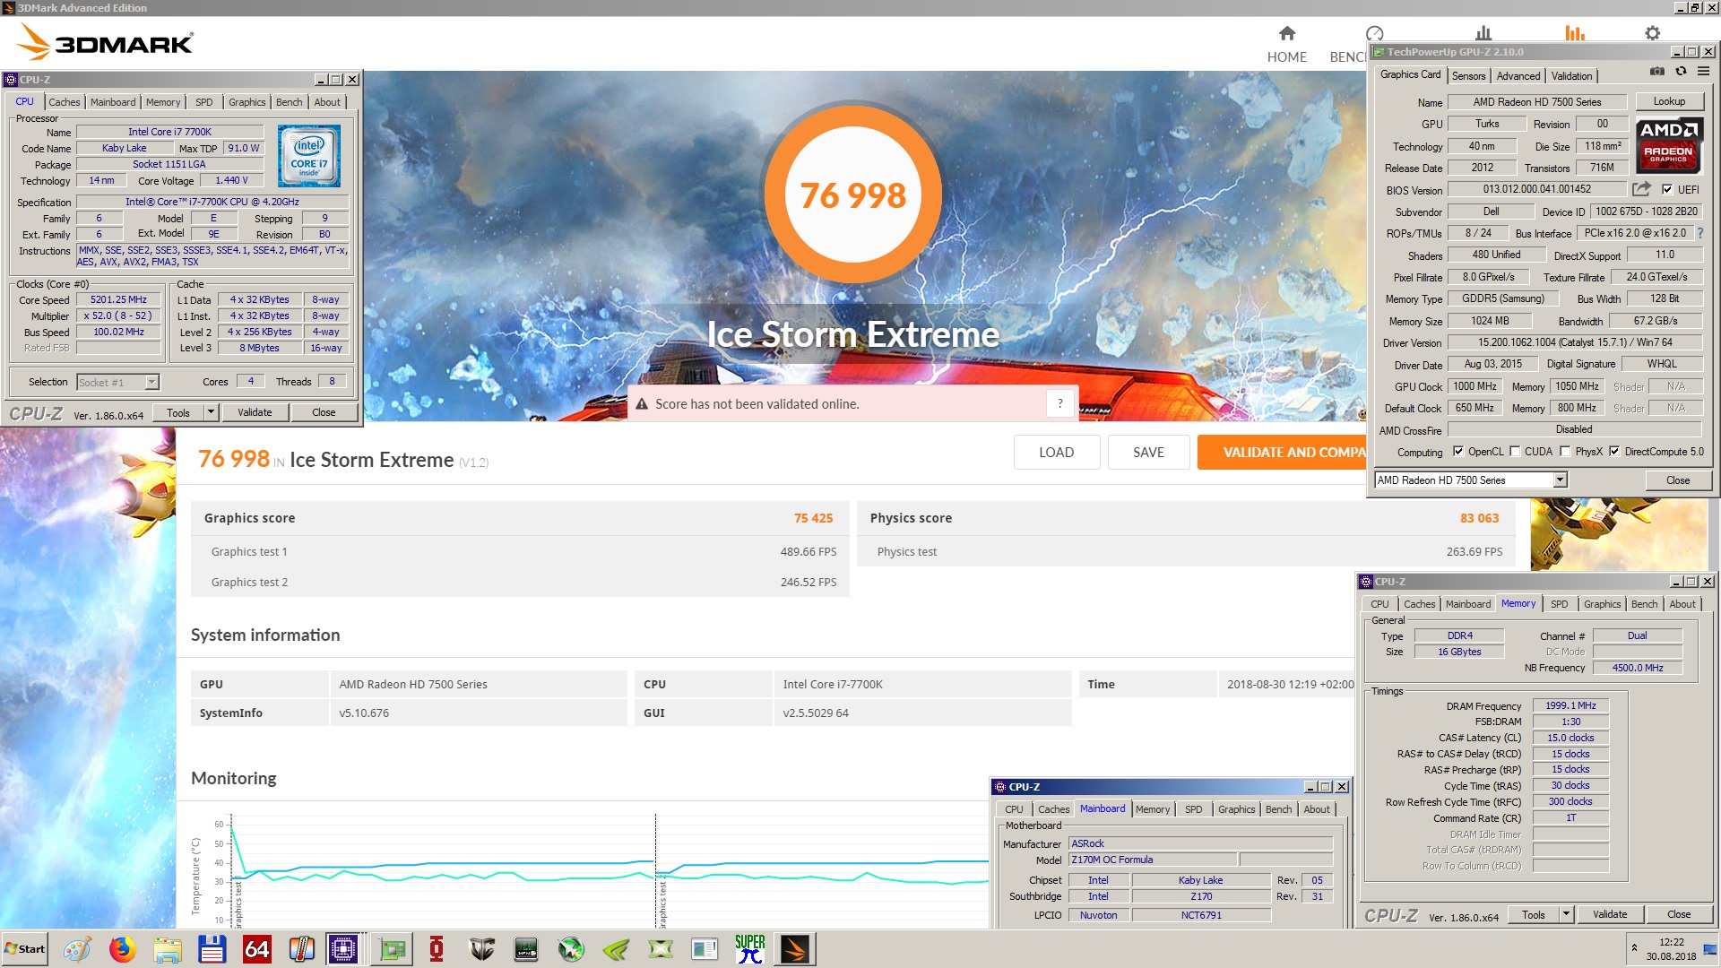The width and height of the screenshot is (1721, 968).
Task: Click the Bus Interface question mark in GPU-Z
Action: coord(1700,233)
